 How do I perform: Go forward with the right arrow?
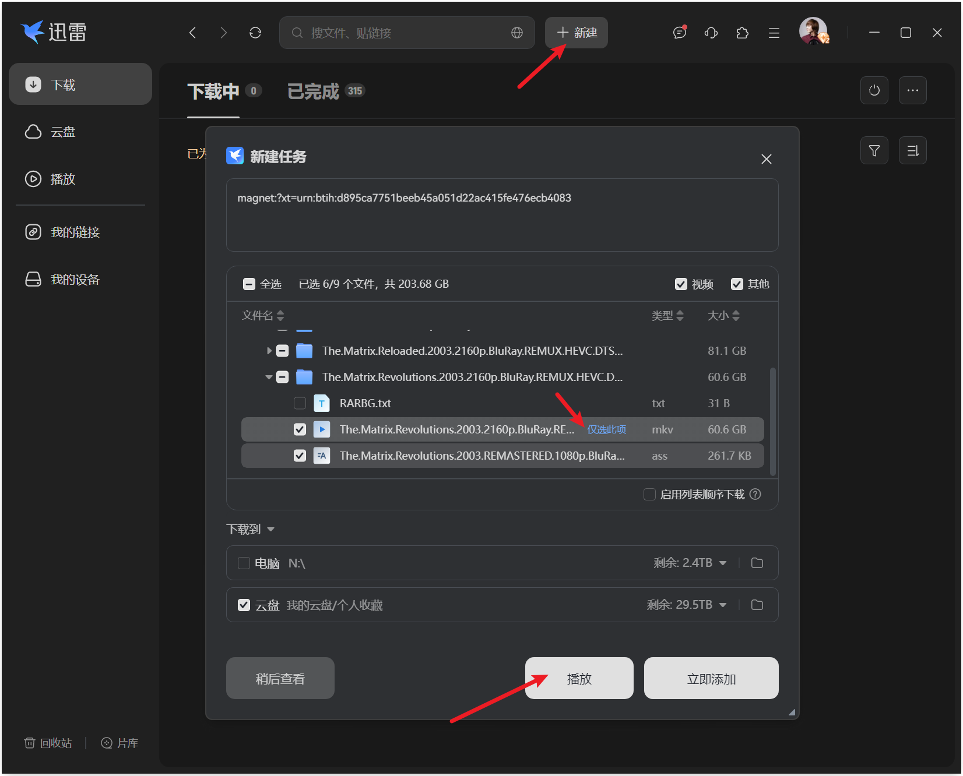point(224,33)
